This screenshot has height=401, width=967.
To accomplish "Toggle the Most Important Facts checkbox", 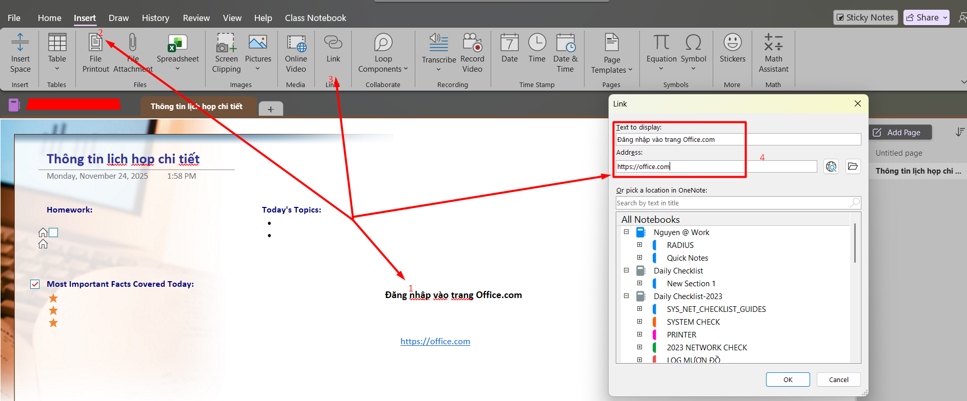I will pyautogui.click(x=35, y=284).
